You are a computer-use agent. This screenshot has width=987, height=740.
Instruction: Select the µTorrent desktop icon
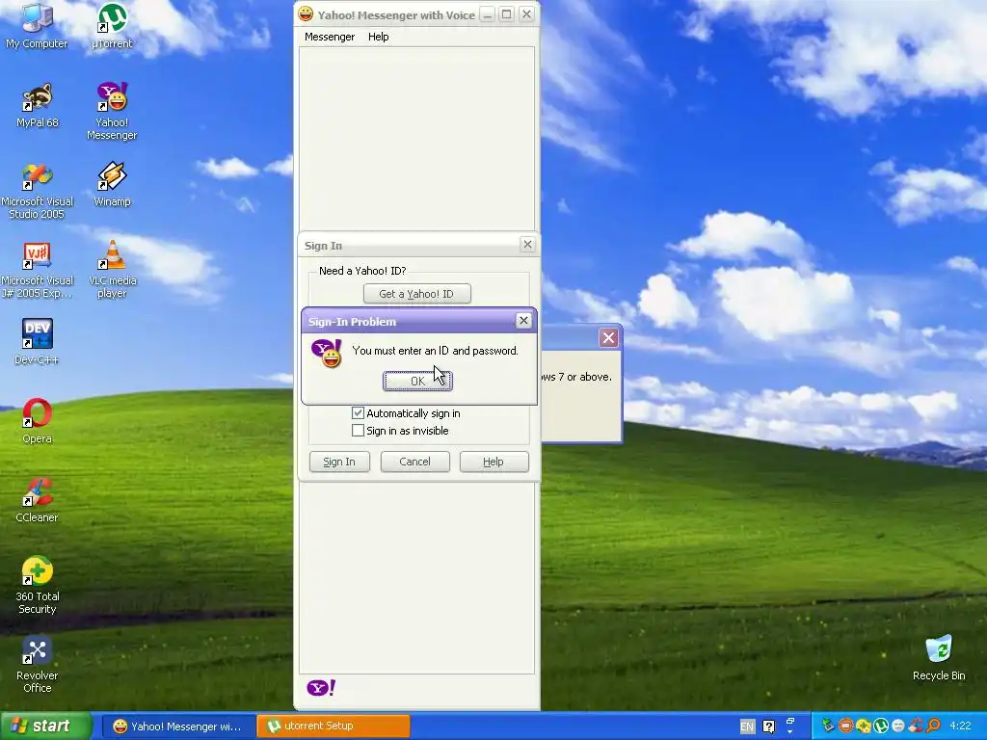[x=112, y=26]
